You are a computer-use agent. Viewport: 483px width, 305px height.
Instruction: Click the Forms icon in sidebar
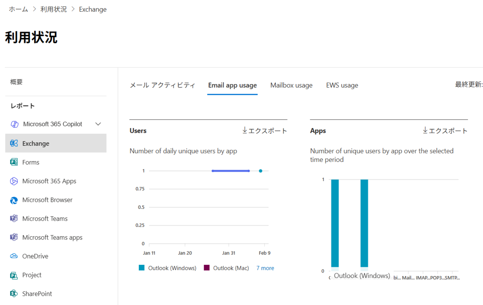point(14,162)
